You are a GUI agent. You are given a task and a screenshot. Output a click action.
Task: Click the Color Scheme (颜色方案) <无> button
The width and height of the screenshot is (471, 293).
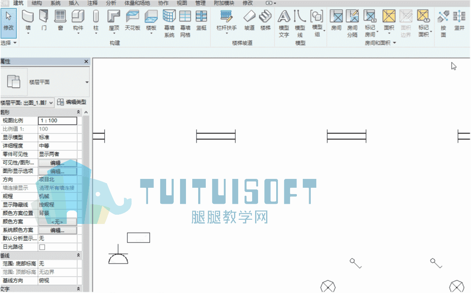58,222
